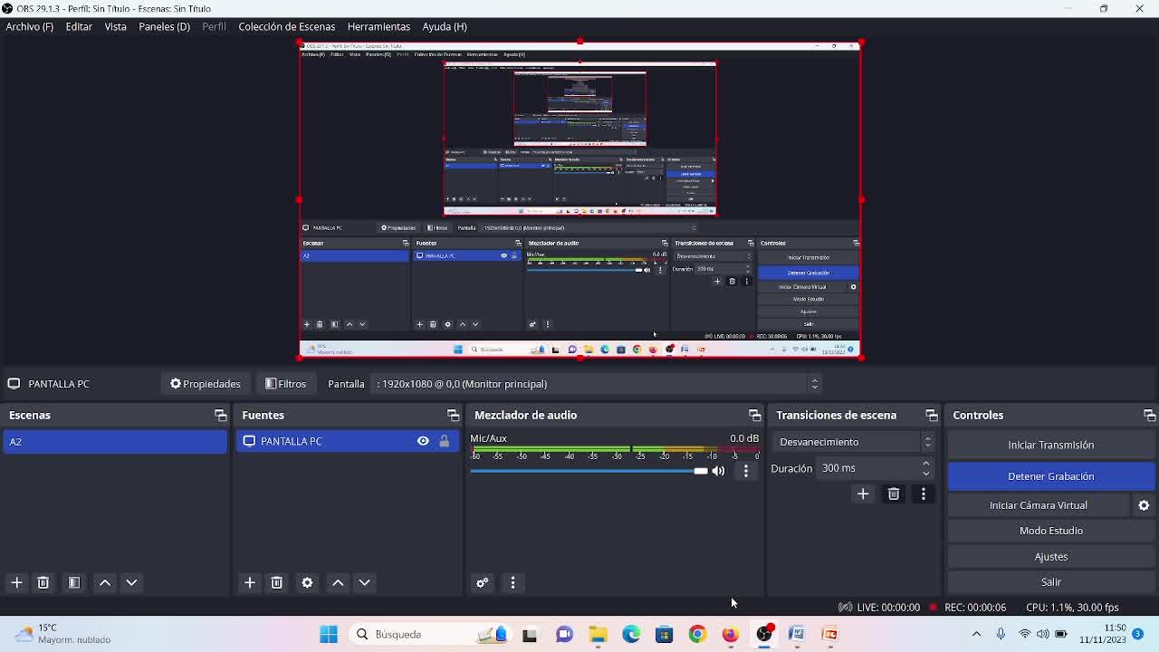This screenshot has width=1159, height=652.
Task: Stop recording with Detener Grabación
Action: click(1051, 476)
